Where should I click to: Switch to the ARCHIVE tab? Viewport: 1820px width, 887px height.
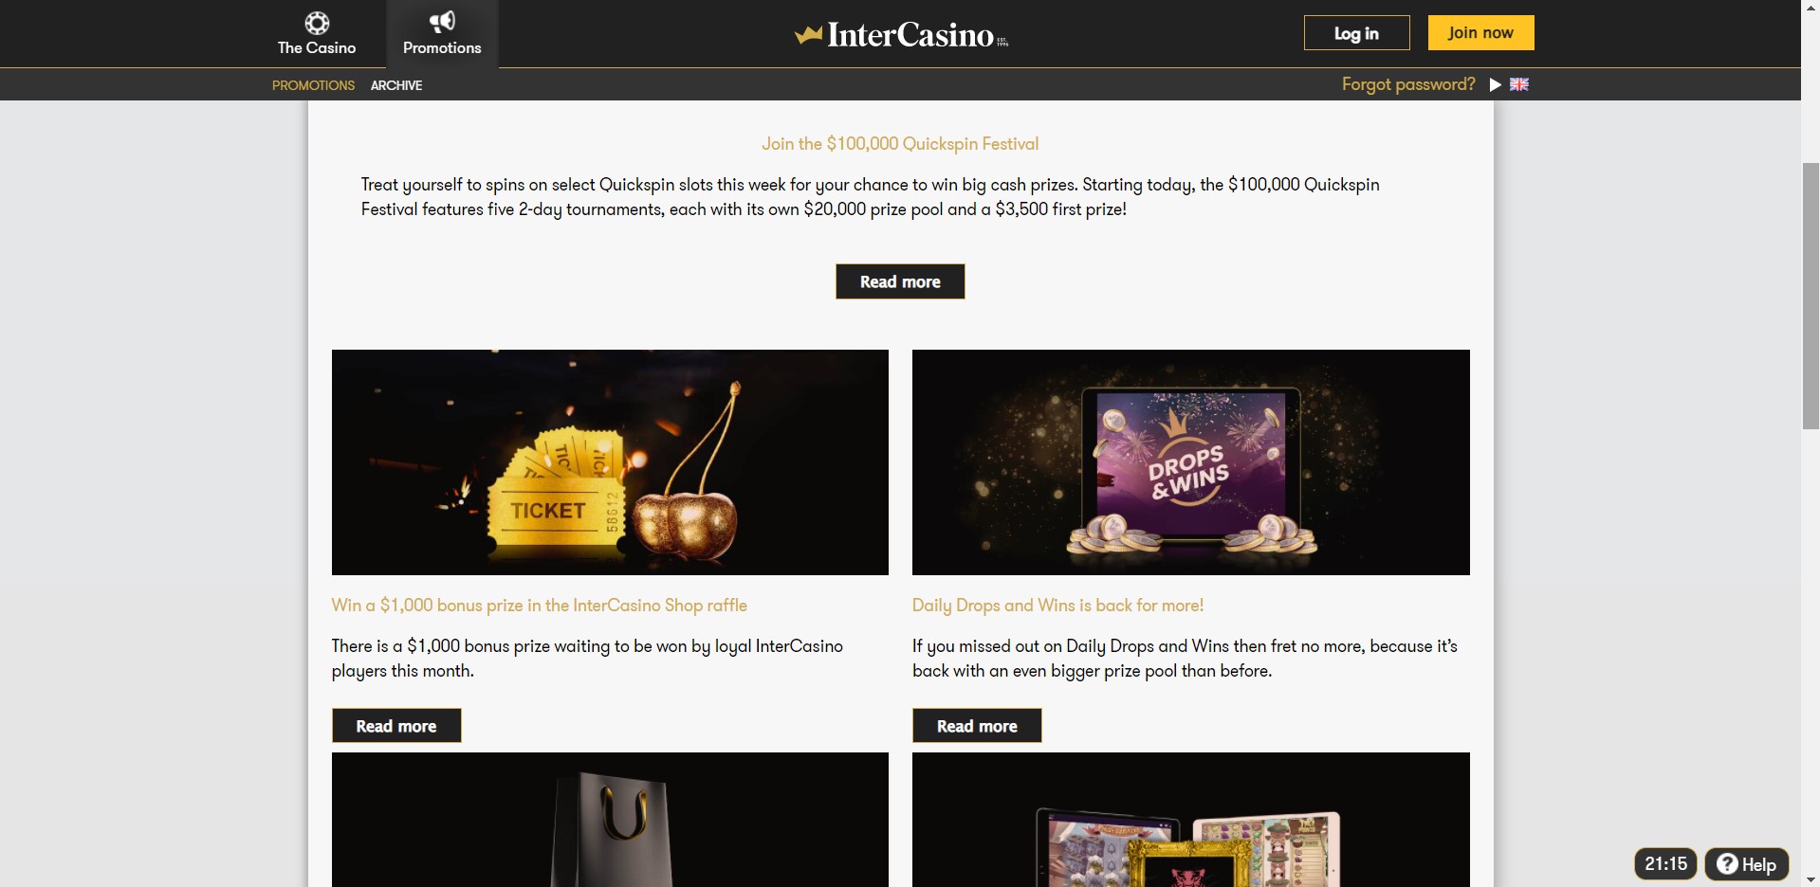pyautogui.click(x=396, y=85)
